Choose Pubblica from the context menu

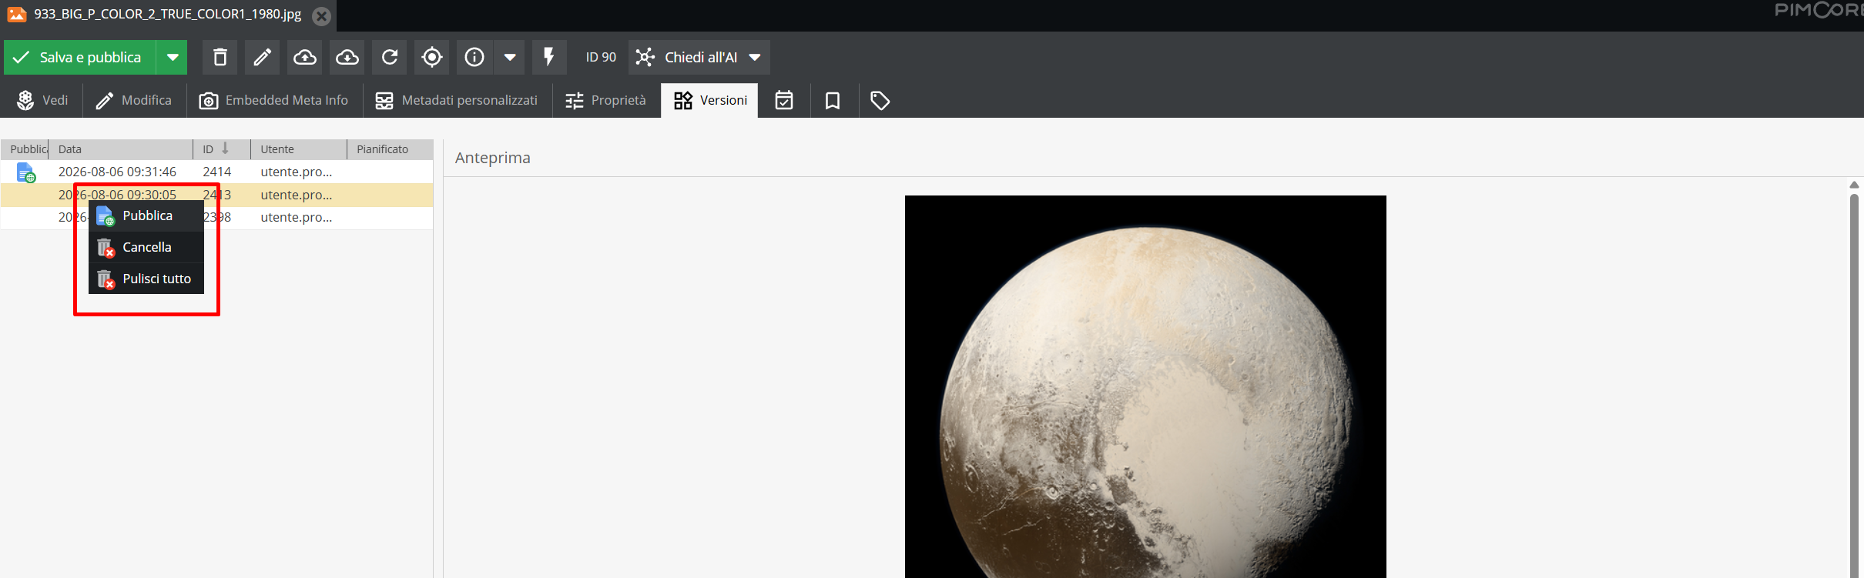[146, 215]
